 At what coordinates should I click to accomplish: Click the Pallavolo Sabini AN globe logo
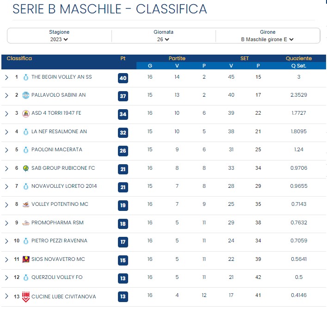(x=26, y=95)
